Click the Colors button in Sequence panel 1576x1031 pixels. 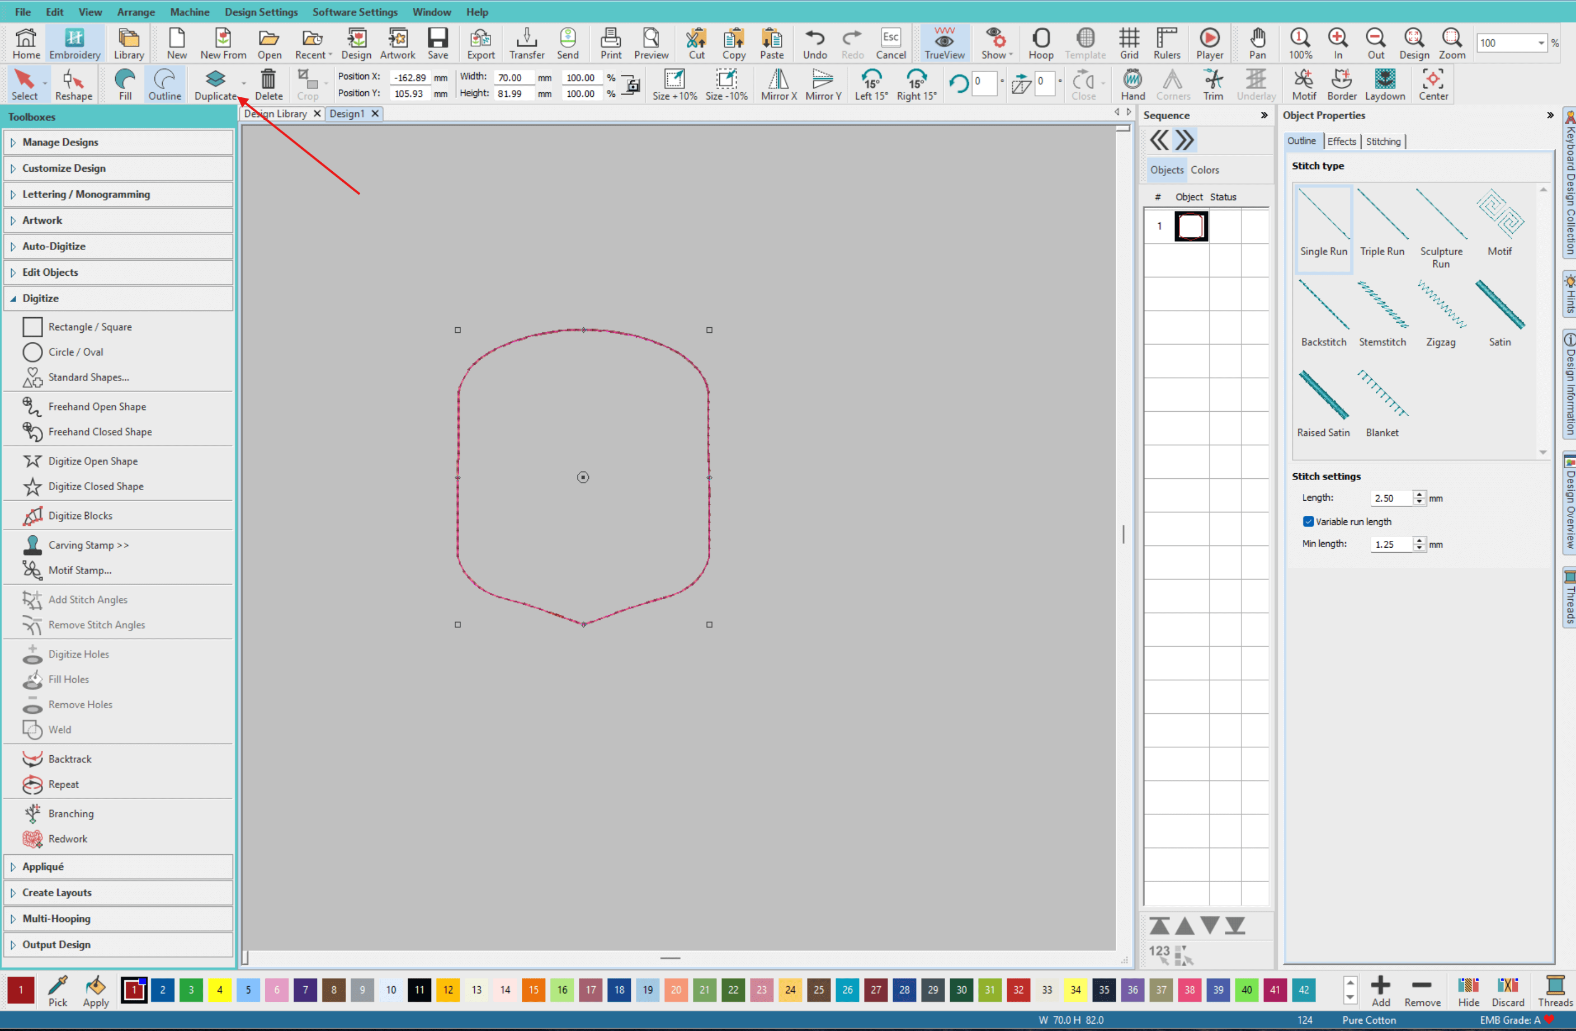pyautogui.click(x=1205, y=170)
